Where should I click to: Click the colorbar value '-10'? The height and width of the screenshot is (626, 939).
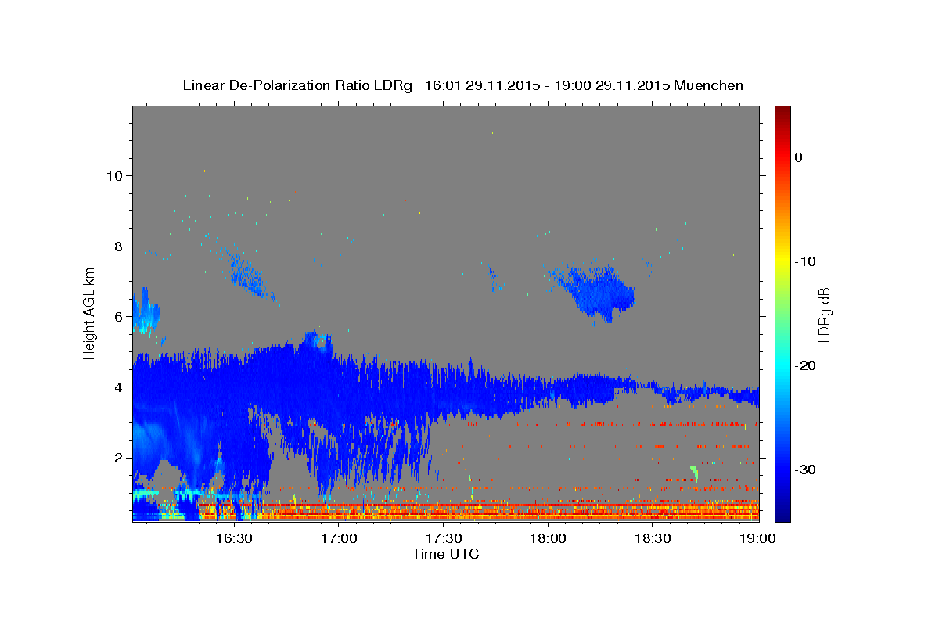click(804, 261)
